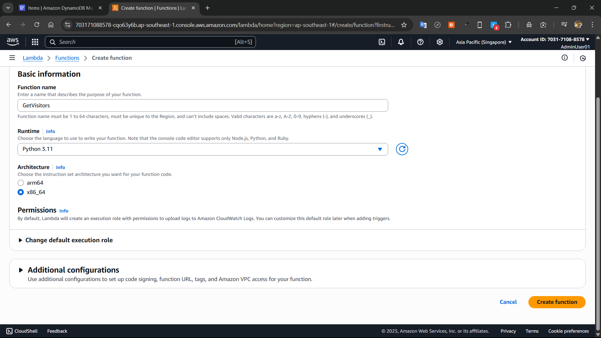Click the orange extension icon in toolbar
Viewport: 601px width, 338px height.
451,25
